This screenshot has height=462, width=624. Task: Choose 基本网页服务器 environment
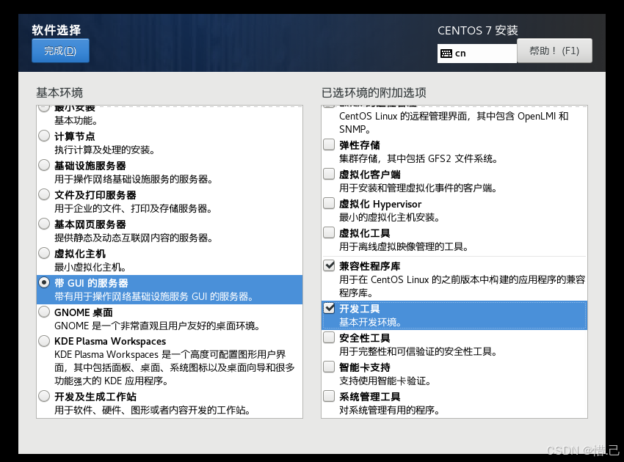pyautogui.click(x=44, y=224)
